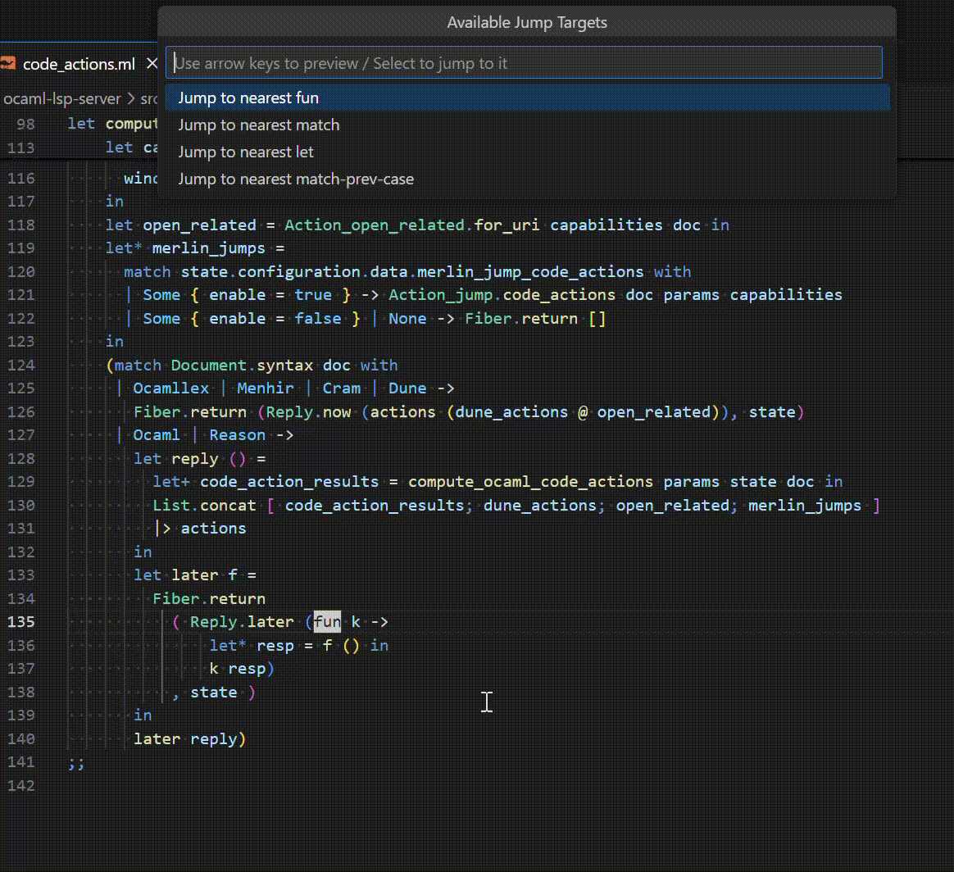
Task: Click the jump targets search input field
Action: click(x=525, y=63)
